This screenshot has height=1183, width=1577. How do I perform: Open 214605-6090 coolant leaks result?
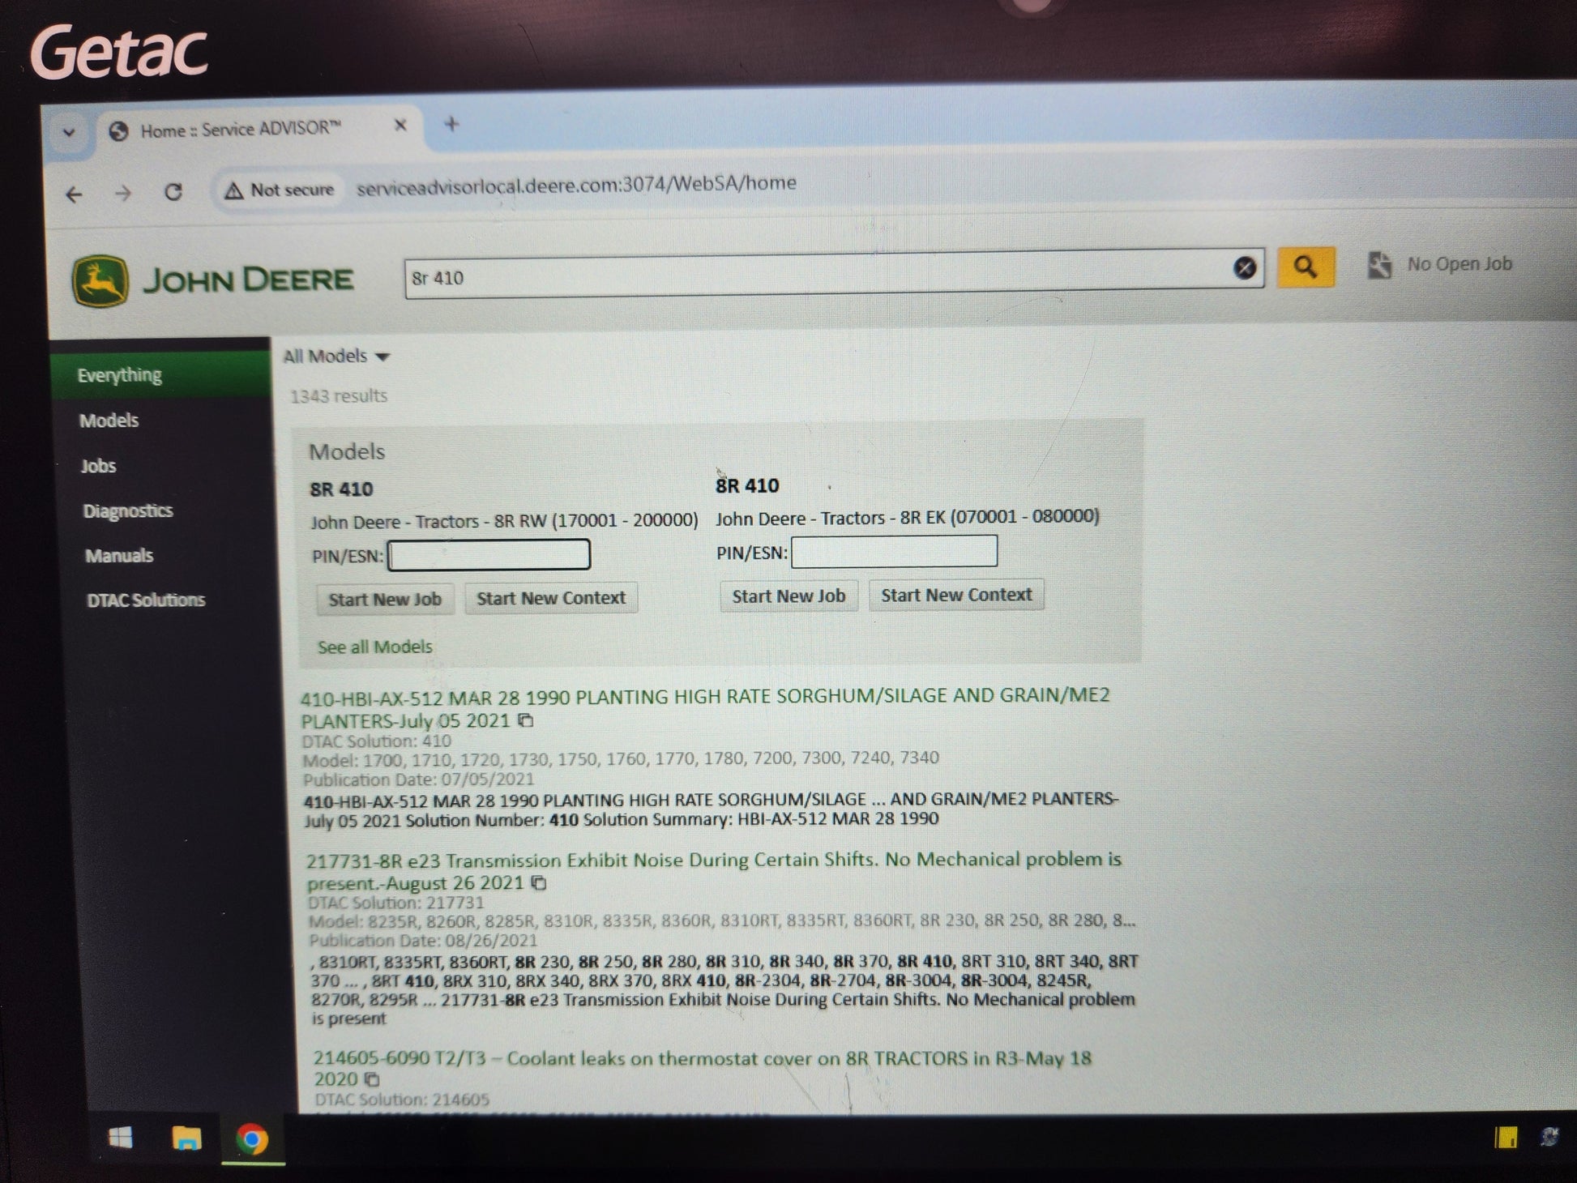pos(702,1069)
